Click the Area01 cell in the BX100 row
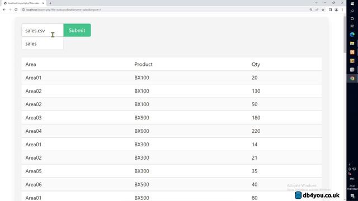Screen dimensions: 358x201 34,78
